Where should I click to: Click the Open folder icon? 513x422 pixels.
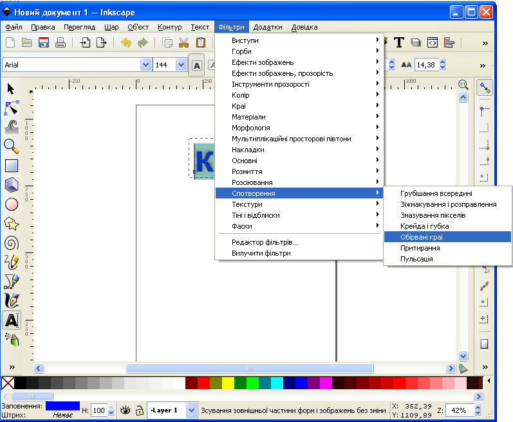(x=27, y=42)
